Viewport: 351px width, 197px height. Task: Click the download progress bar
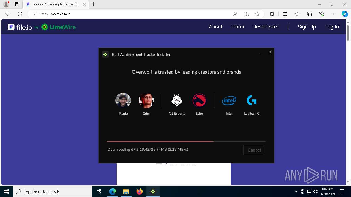(x=186, y=141)
